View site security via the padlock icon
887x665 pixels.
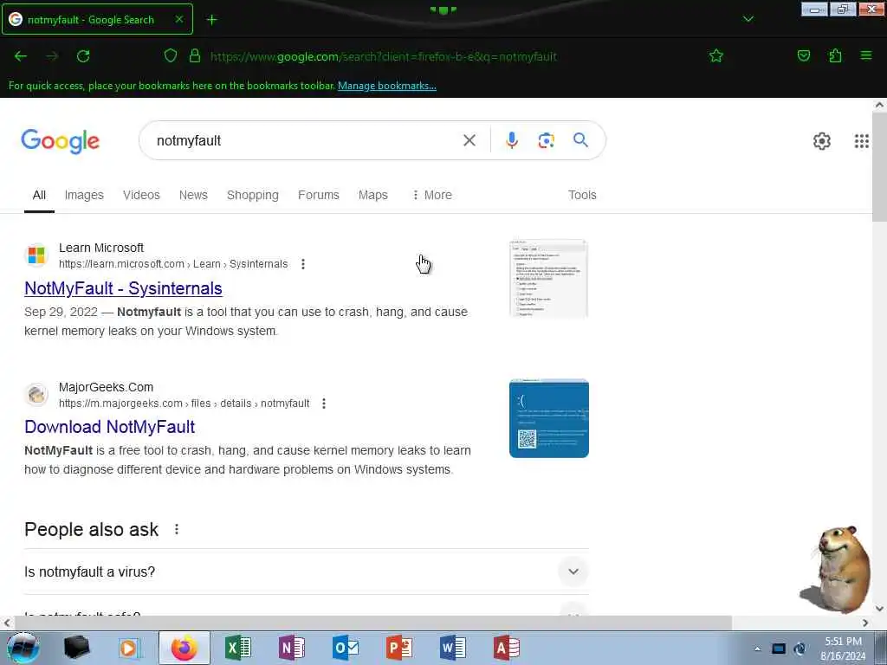coord(195,55)
